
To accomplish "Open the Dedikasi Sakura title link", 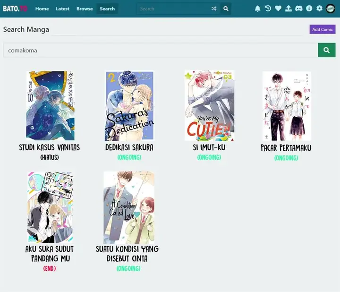I will tap(129, 147).
